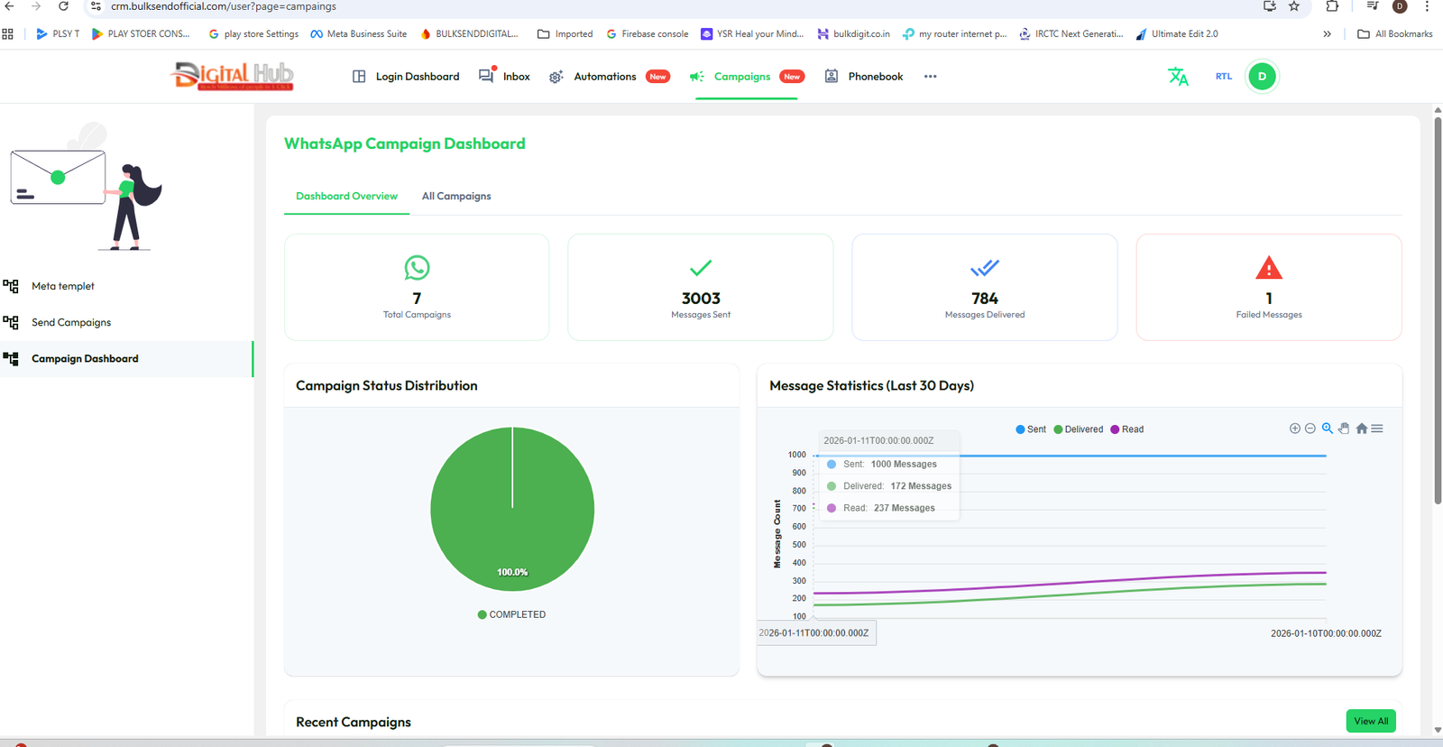Reset chart zoom with the home icon

click(x=1361, y=429)
